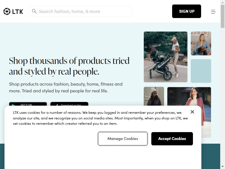Select the light blue placeholder tile
This screenshot has width=225, height=169.
click(x=201, y=71)
